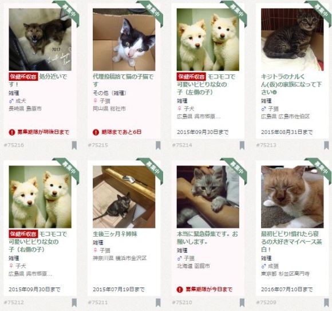
Task: Bookmark listing #75214
Action: 242,145
